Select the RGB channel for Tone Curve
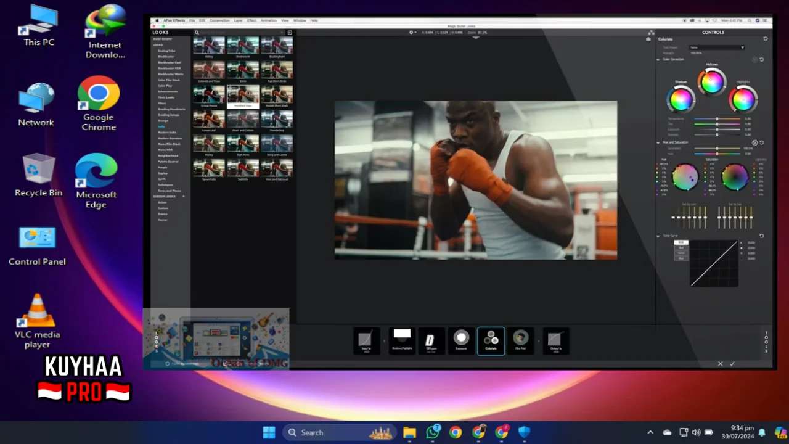 (681, 242)
